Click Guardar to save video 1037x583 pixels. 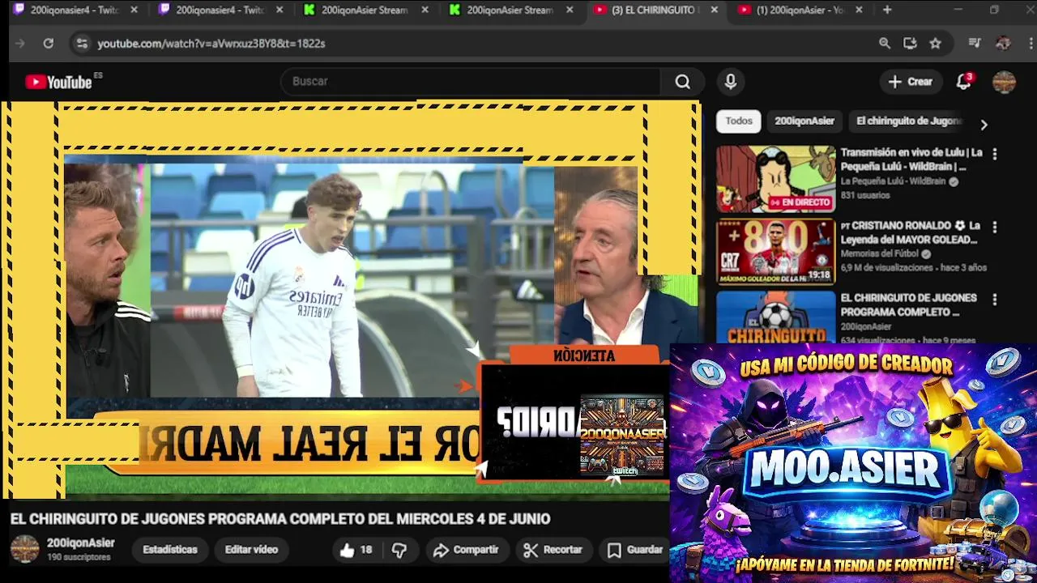click(636, 551)
